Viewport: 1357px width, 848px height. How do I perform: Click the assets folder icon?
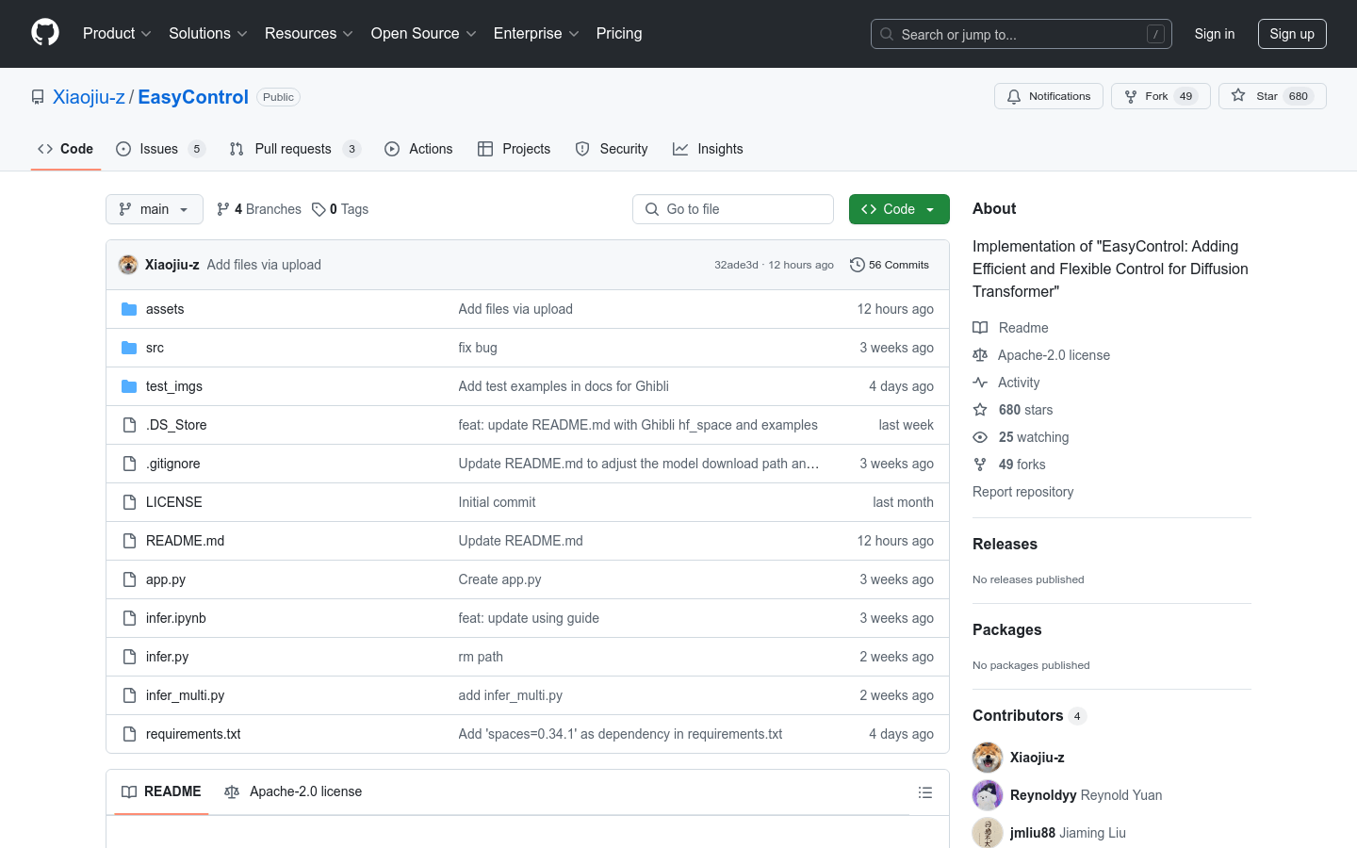coord(129,309)
